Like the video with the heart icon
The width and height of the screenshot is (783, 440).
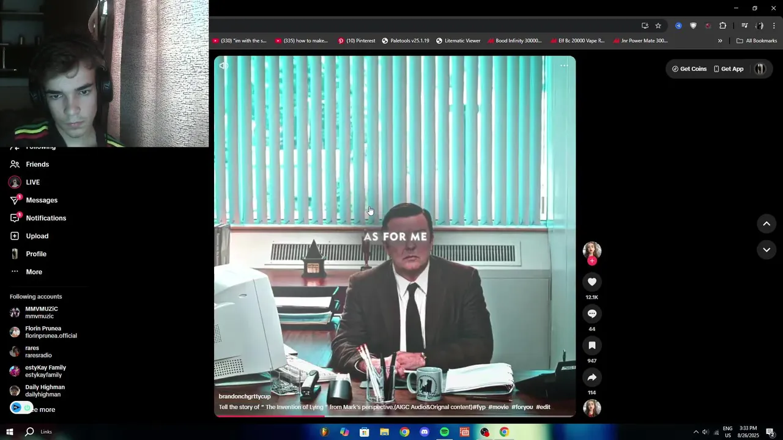click(592, 282)
